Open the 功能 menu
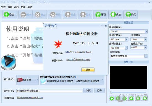Viewport: 152px width, 106px height. (23, 7)
